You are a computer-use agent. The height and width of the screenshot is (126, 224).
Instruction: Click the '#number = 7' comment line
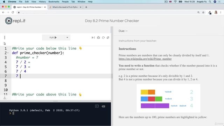(x=27, y=57)
